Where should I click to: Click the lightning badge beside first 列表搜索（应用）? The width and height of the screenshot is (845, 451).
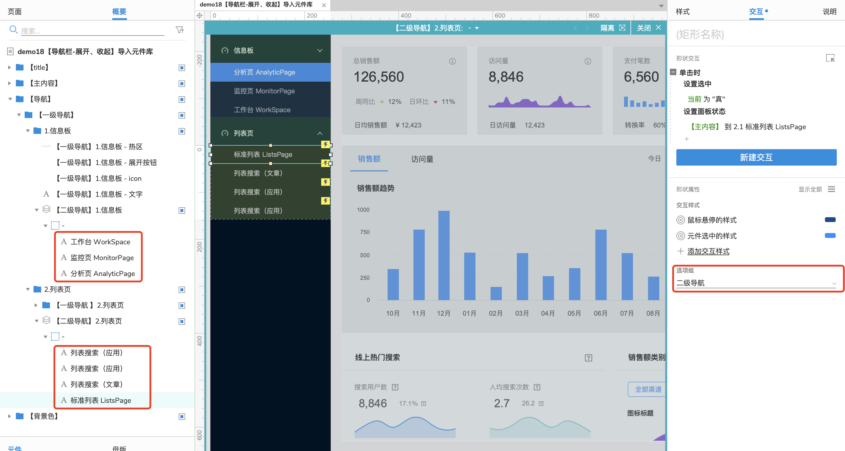(325, 182)
